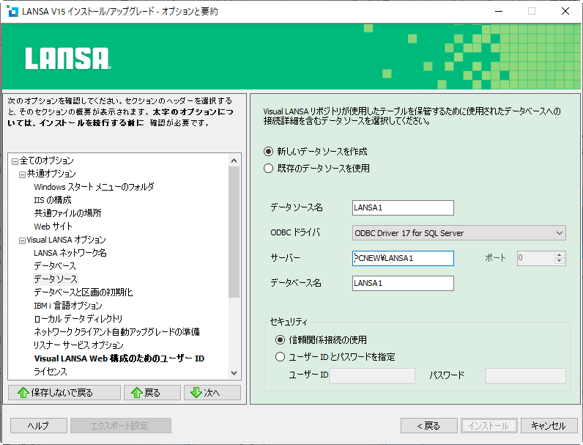Click the パスワード text field
The height and width of the screenshot is (445, 583).
(526, 375)
